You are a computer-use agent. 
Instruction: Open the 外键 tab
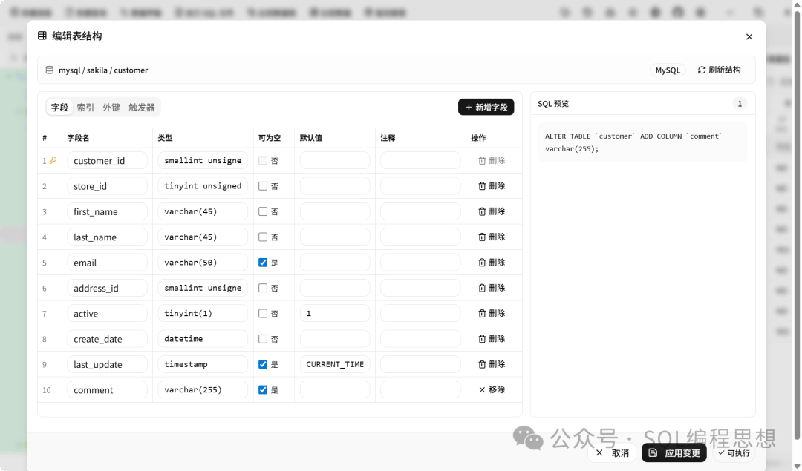pos(111,108)
